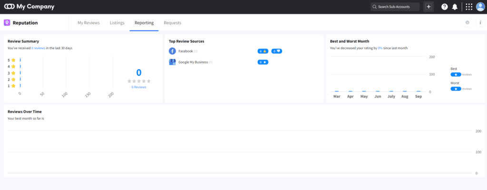Click the info 'i' icon
This screenshot has height=190, width=487.
coord(480,22)
